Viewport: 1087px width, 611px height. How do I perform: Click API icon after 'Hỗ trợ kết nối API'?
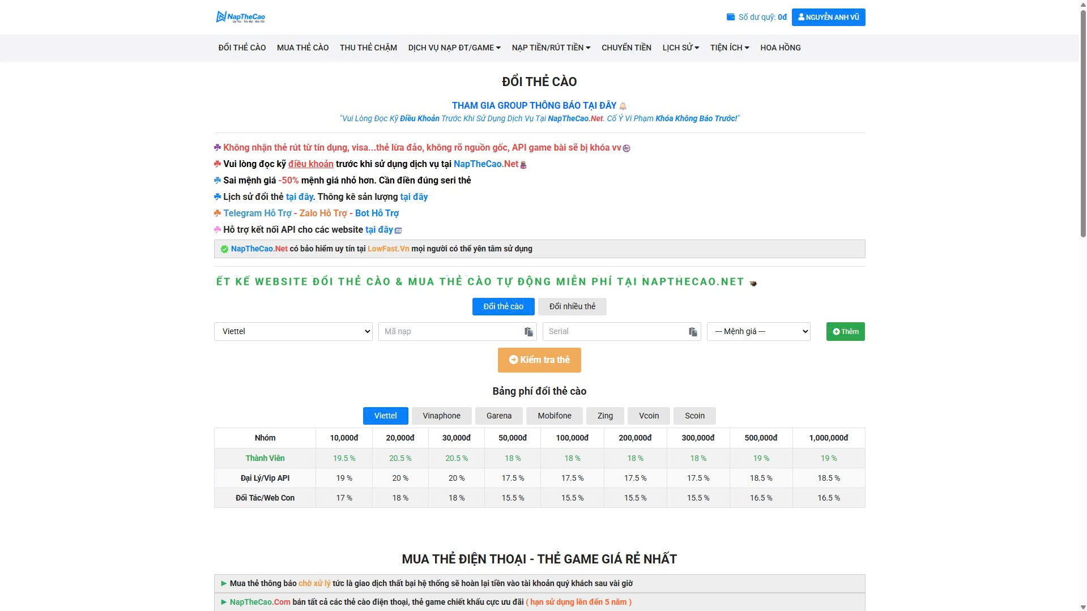398,230
